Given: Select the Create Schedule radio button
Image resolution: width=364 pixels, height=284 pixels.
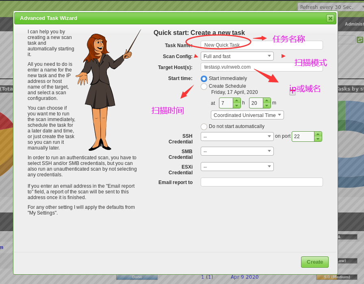Looking at the screenshot, I should coord(204,87).
